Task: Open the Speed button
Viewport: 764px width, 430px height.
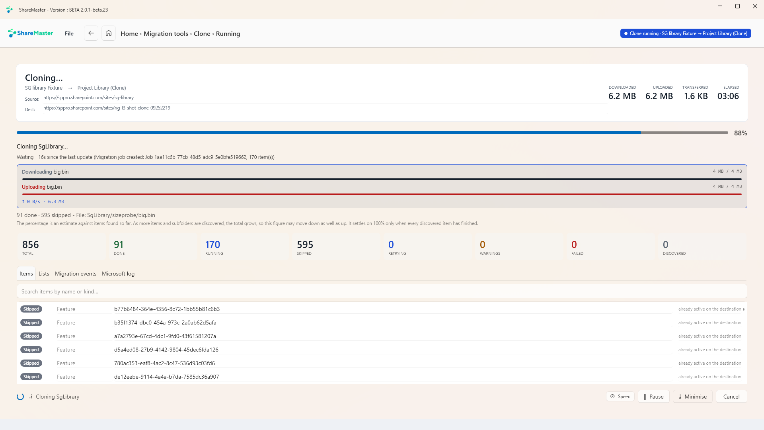Action: coord(620,397)
